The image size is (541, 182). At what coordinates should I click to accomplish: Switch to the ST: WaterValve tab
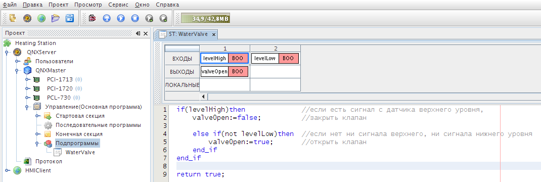pyautogui.click(x=188, y=34)
